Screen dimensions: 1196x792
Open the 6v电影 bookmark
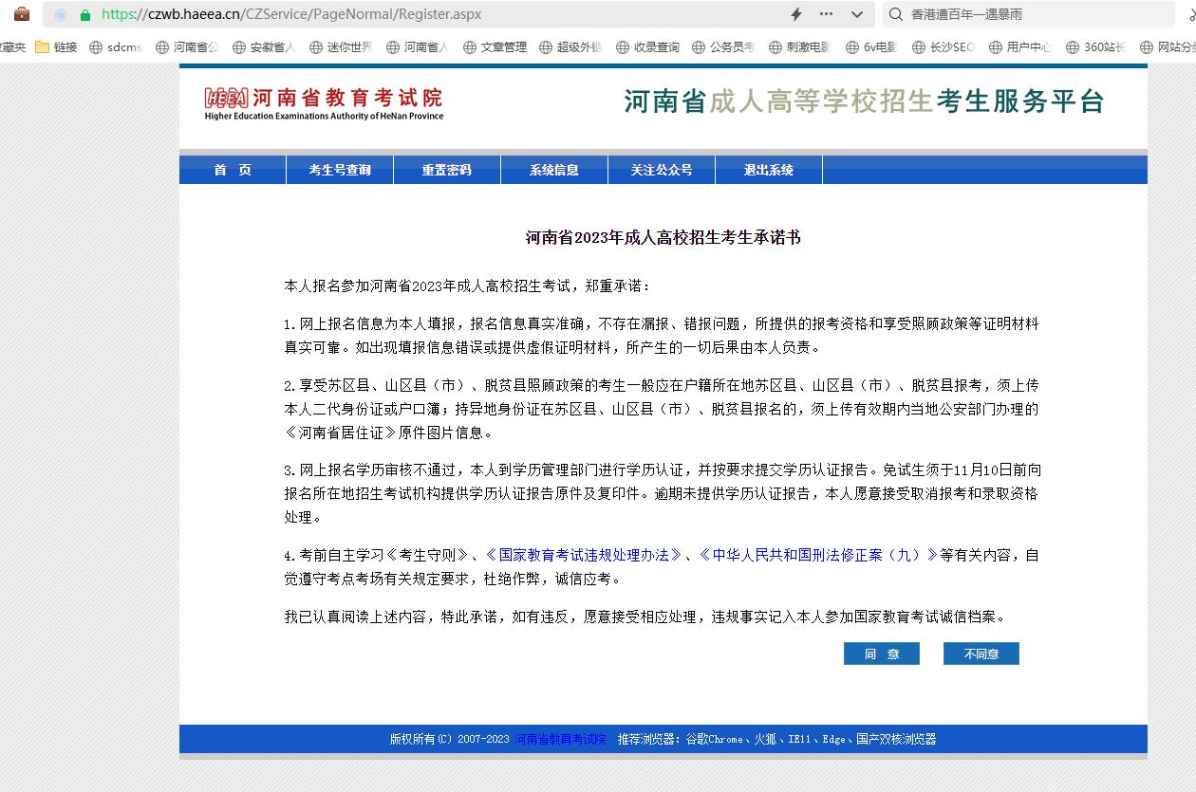point(870,46)
